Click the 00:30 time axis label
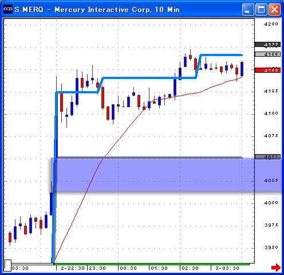Image resolution: width=284 pixels, height=275 pixels. (x=128, y=268)
